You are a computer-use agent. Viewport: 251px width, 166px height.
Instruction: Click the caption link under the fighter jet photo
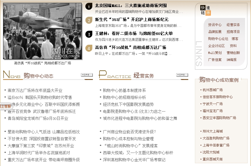(x=43, y=63)
